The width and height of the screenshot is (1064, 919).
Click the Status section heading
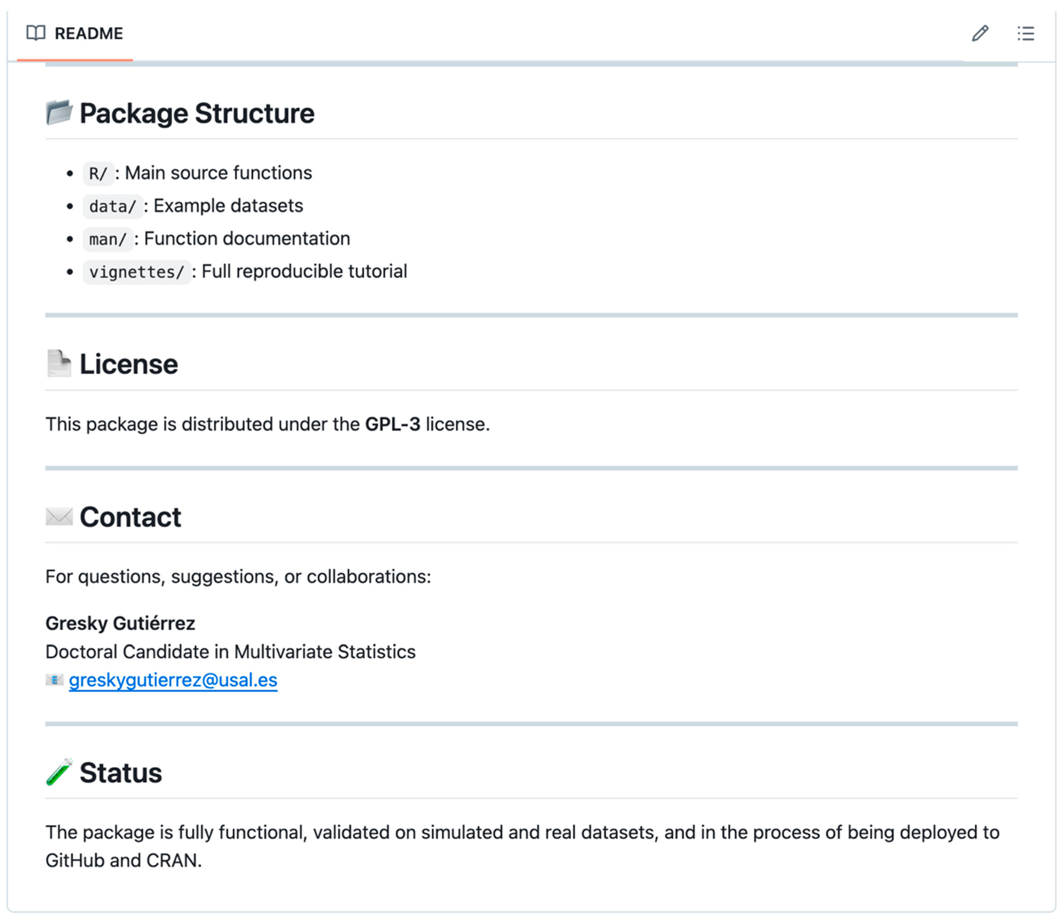tap(121, 773)
